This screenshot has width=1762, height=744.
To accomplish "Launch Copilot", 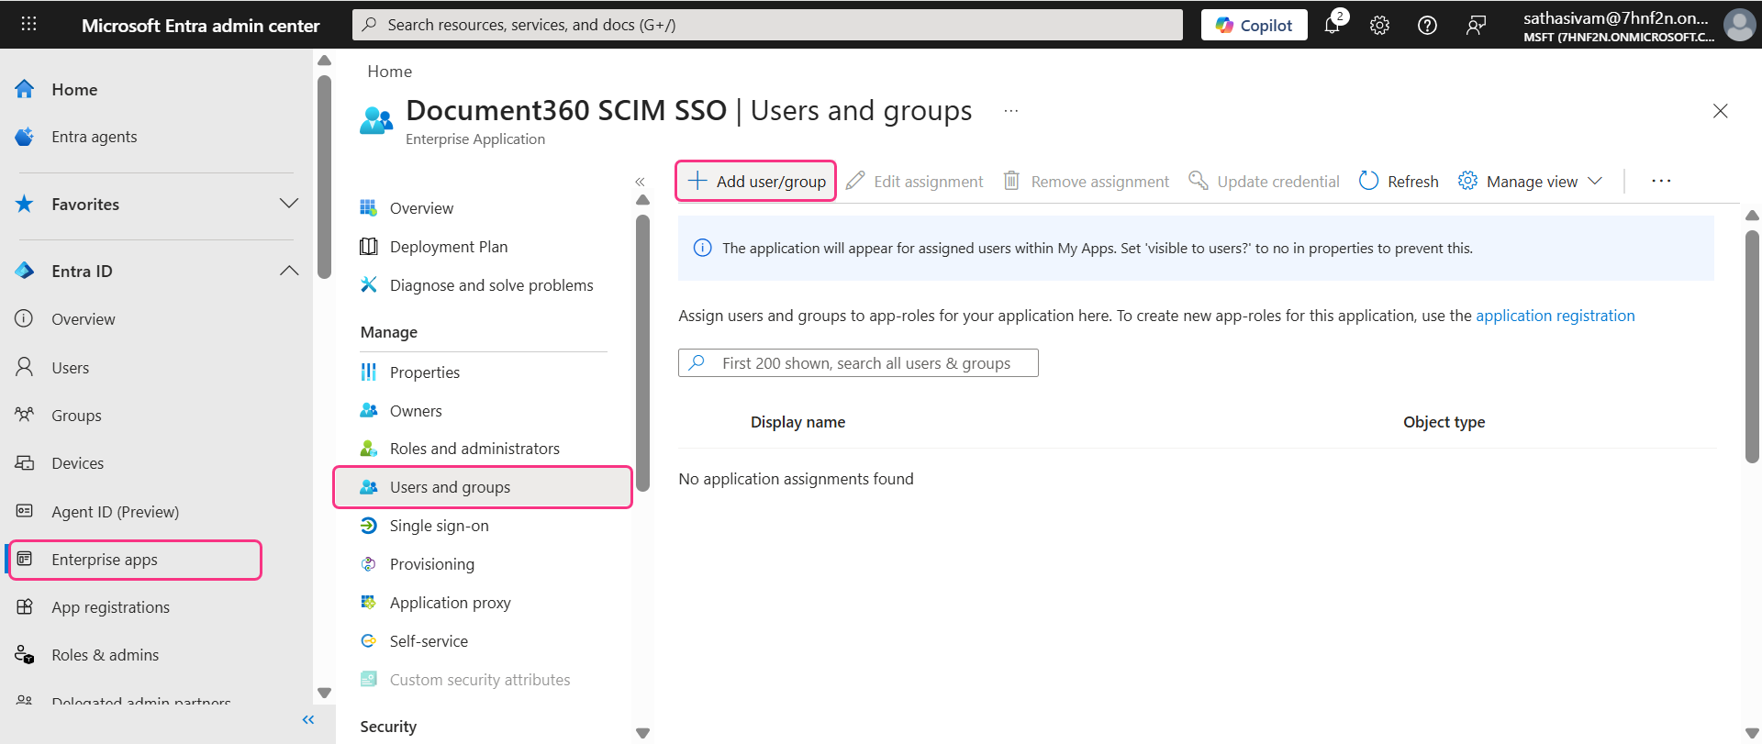I will click(1254, 26).
